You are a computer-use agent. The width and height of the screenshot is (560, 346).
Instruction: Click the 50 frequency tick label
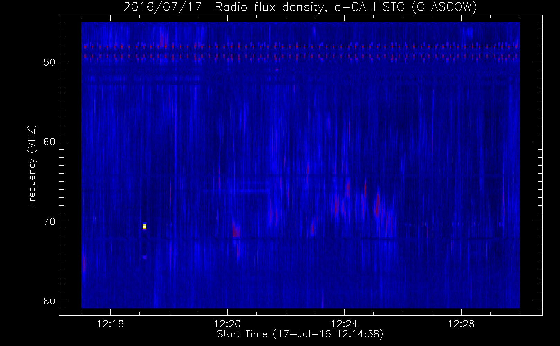(49, 62)
